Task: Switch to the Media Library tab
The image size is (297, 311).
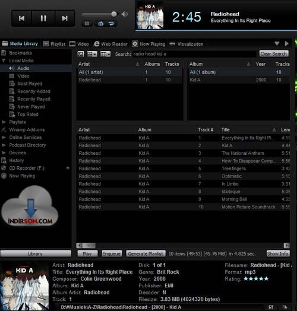Action: click(x=20, y=44)
